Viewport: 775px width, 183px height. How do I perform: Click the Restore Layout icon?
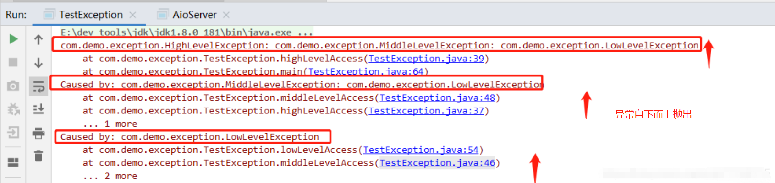point(13,162)
